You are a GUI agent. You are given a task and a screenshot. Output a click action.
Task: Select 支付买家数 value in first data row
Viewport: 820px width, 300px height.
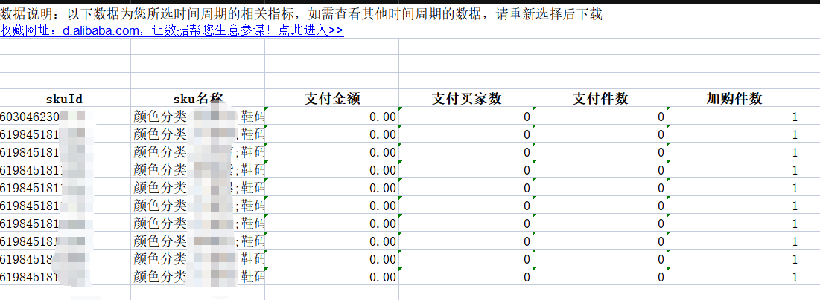(466, 117)
